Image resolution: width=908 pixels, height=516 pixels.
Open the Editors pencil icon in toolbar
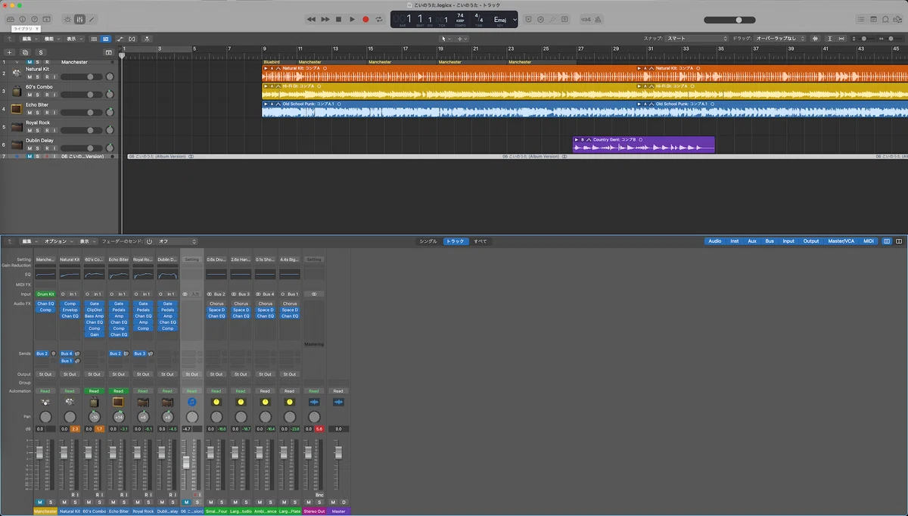coord(92,19)
